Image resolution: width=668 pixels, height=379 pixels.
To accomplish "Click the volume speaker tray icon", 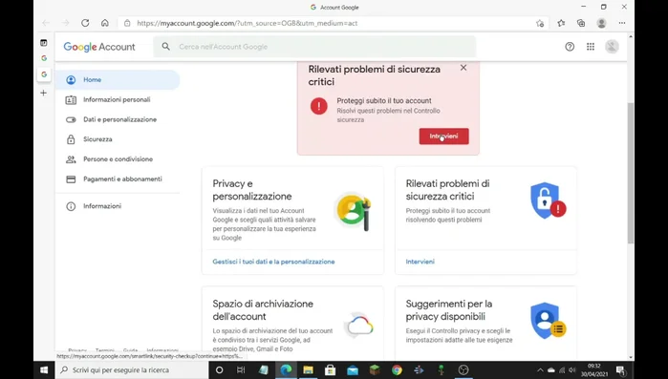I will 571,370.
